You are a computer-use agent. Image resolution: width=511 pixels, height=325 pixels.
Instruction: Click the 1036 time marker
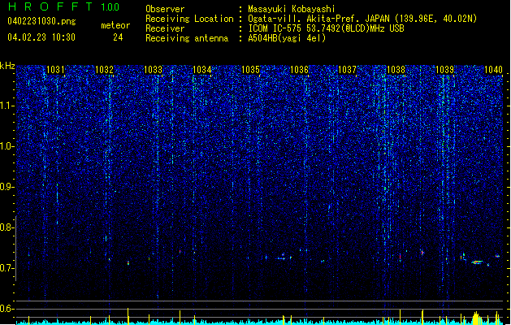point(299,70)
